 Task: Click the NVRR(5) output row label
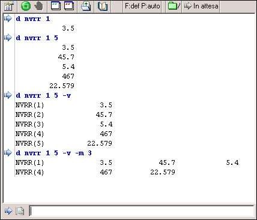pyautogui.click(x=29, y=143)
